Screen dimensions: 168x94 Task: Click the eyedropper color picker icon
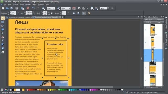(x=8, y=90)
